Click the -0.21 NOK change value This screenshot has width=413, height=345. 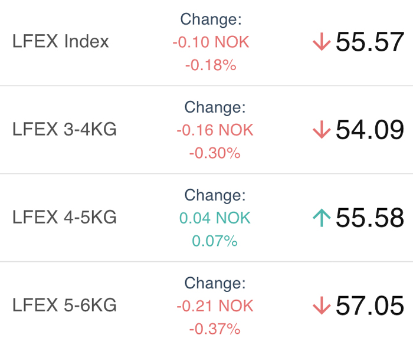(x=215, y=306)
